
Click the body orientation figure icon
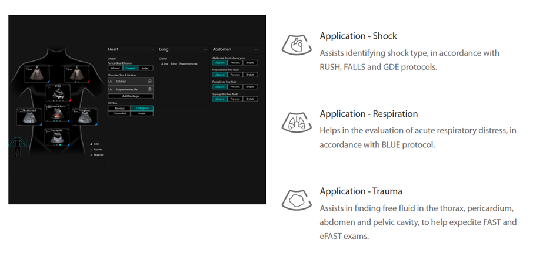(18, 146)
